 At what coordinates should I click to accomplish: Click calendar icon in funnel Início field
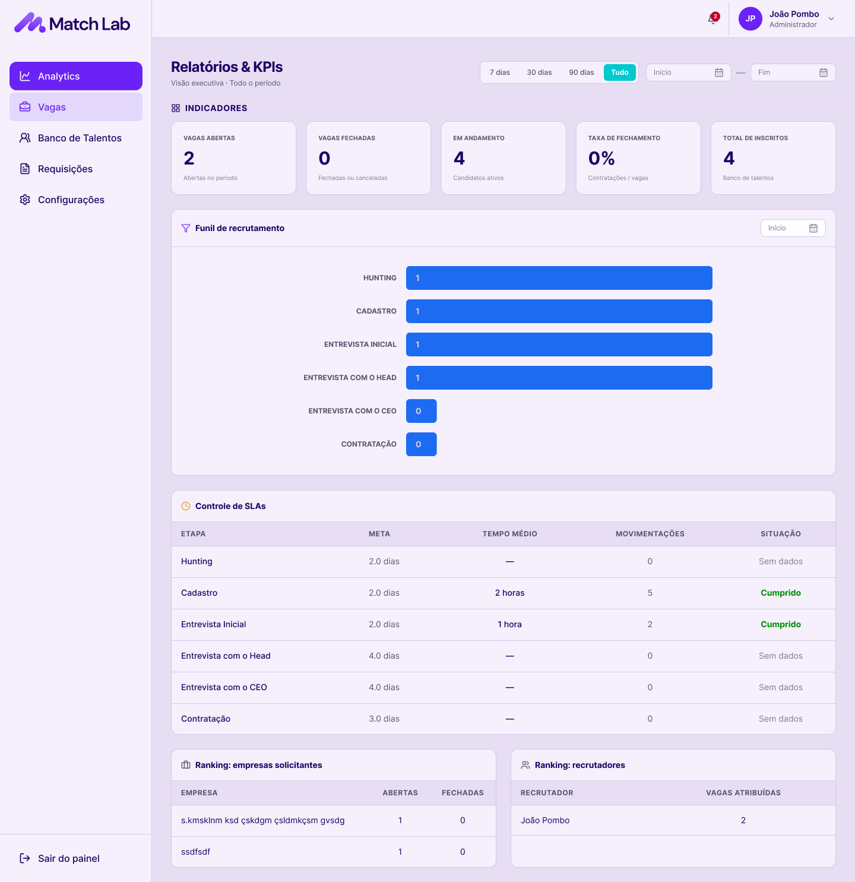pos(813,228)
